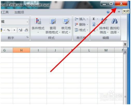Open Conditional Formatting (条件格式) menu
Screen dimensions: 131x105
point(38,26)
